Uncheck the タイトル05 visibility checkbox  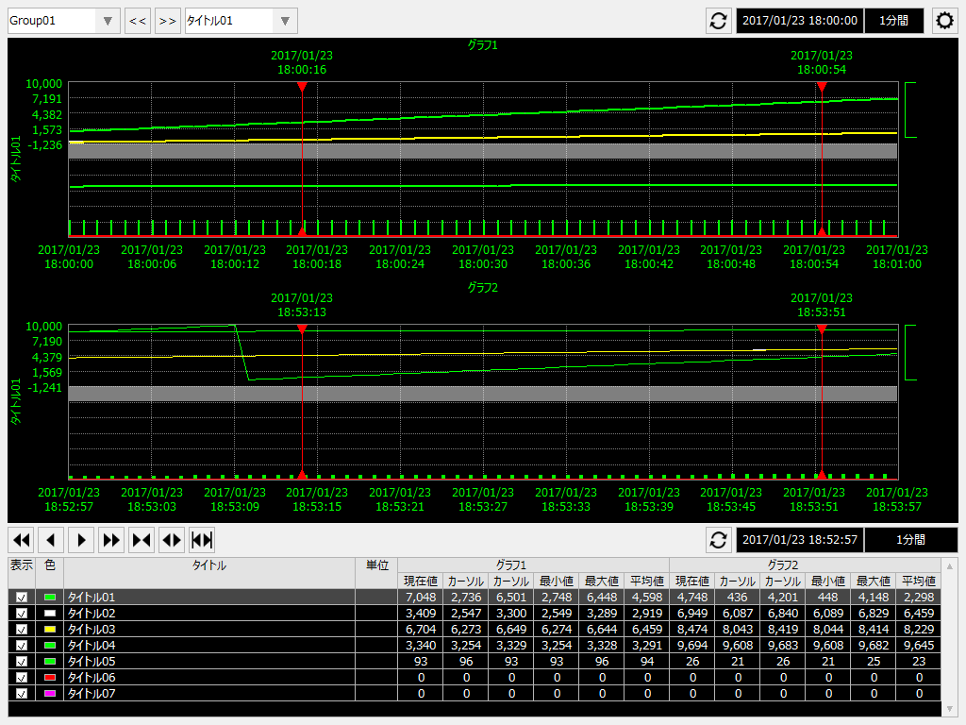[x=21, y=661]
